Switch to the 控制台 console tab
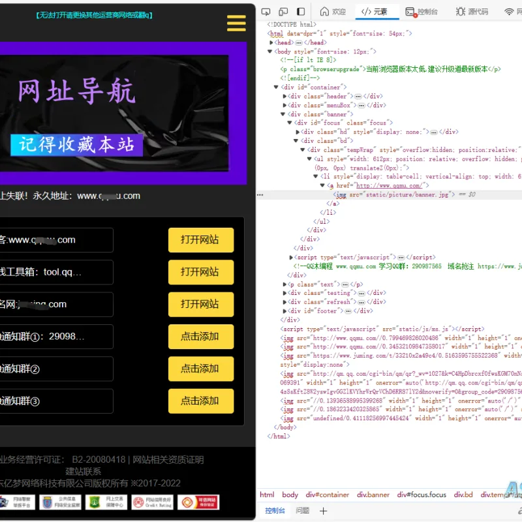 click(x=422, y=12)
